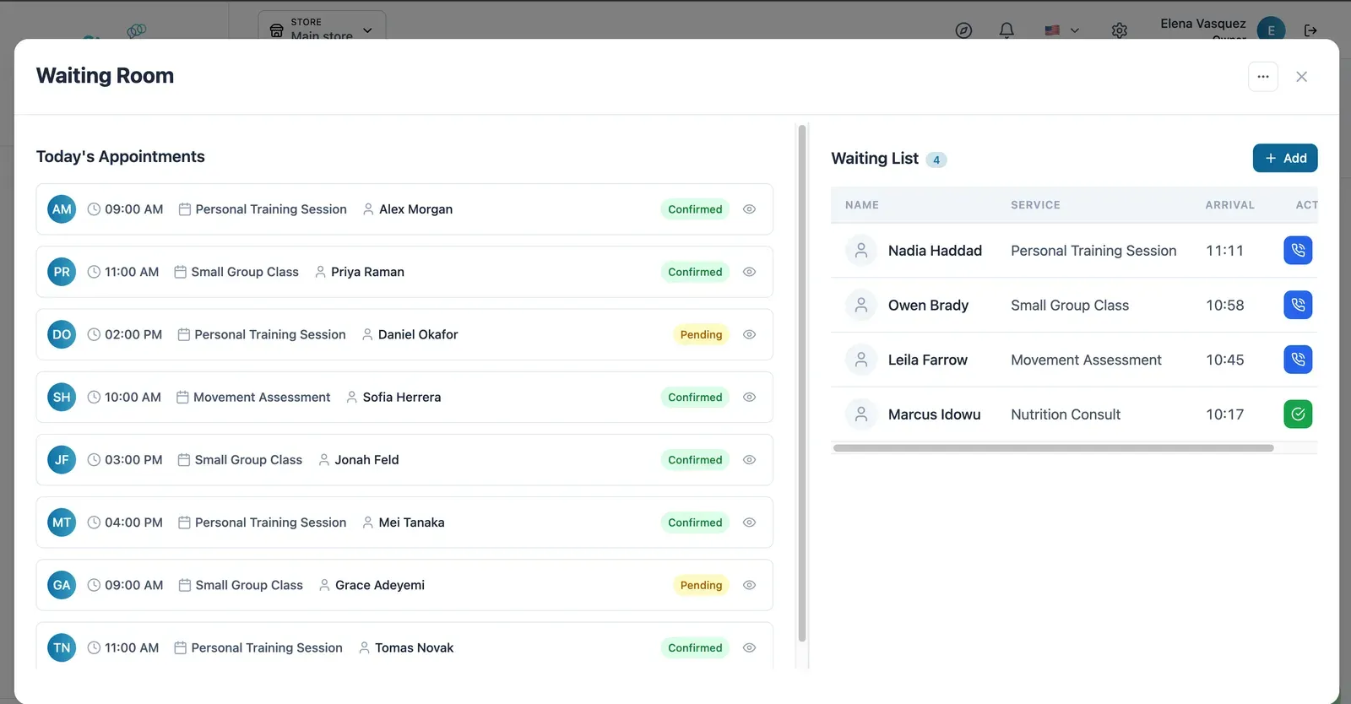Click the PR avatar for Priya Raman
This screenshot has width=1351, height=704.
(62, 272)
